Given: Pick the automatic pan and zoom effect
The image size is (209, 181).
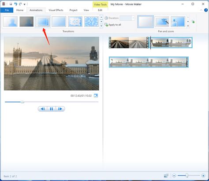Looking at the screenshot, I should [x=162, y=22].
